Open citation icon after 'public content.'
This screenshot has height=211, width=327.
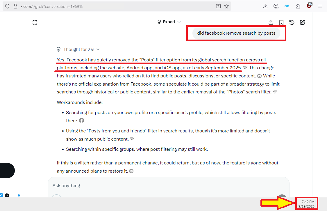pyautogui.click(x=132, y=139)
